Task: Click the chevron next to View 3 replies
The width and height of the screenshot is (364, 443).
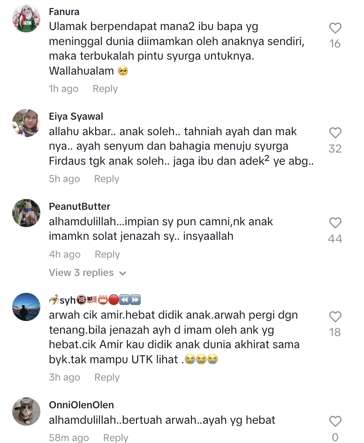Action: [122, 273]
